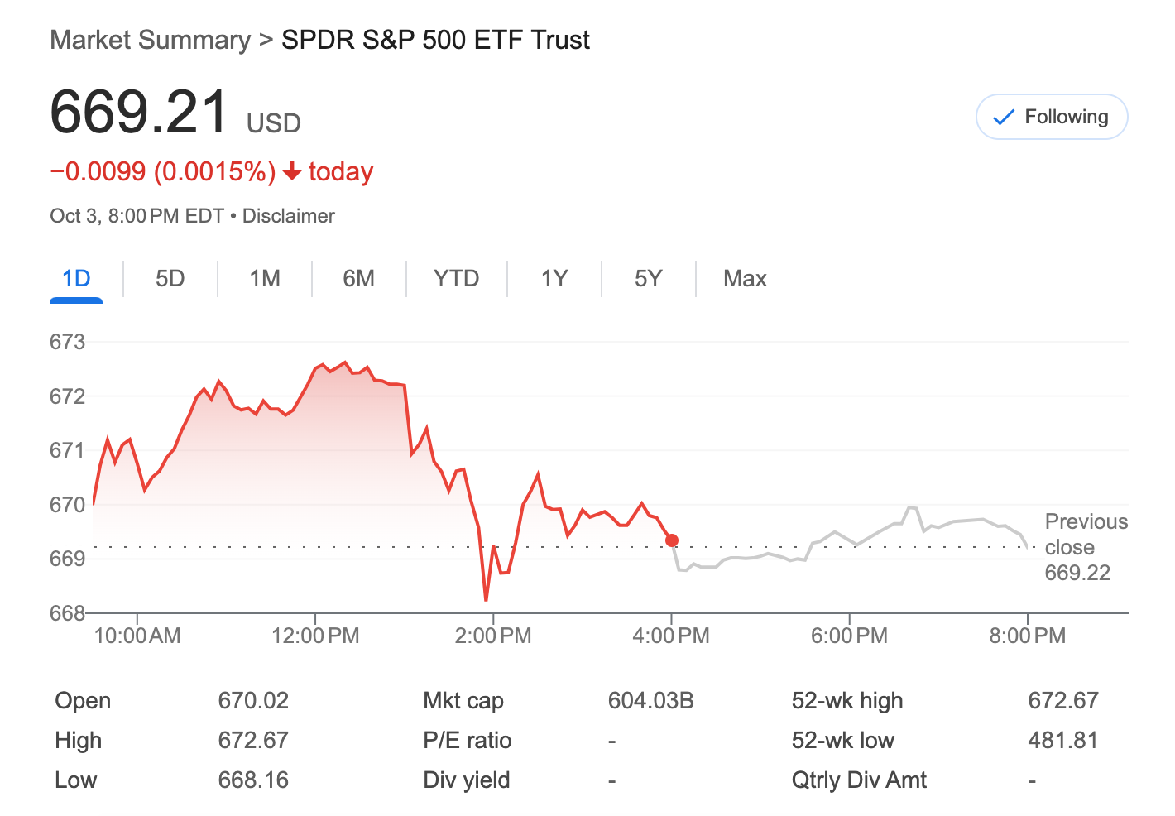This screenshot has height=816, width=1175.
Task: Click the Open price value 670.02
Action: pyautogui.click(x=253, y=701)
